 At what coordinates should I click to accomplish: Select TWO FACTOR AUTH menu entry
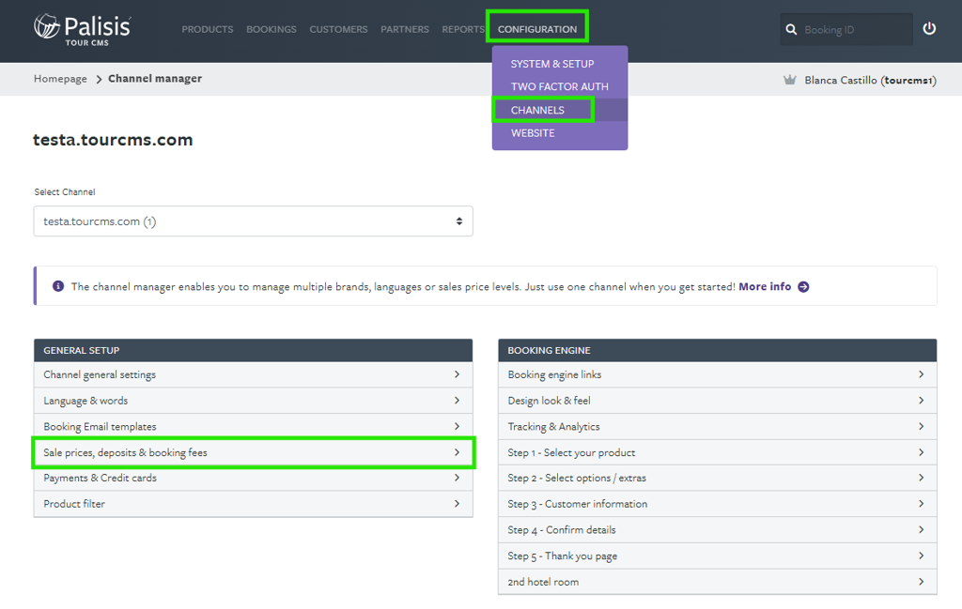pyautogui.click(x=560, y=87)
